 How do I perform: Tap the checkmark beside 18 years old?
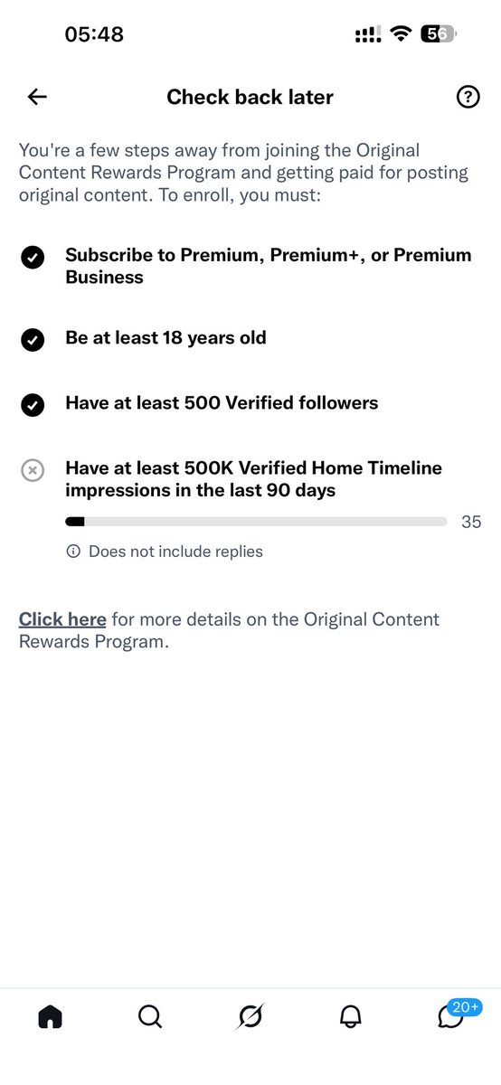(32, 340)
